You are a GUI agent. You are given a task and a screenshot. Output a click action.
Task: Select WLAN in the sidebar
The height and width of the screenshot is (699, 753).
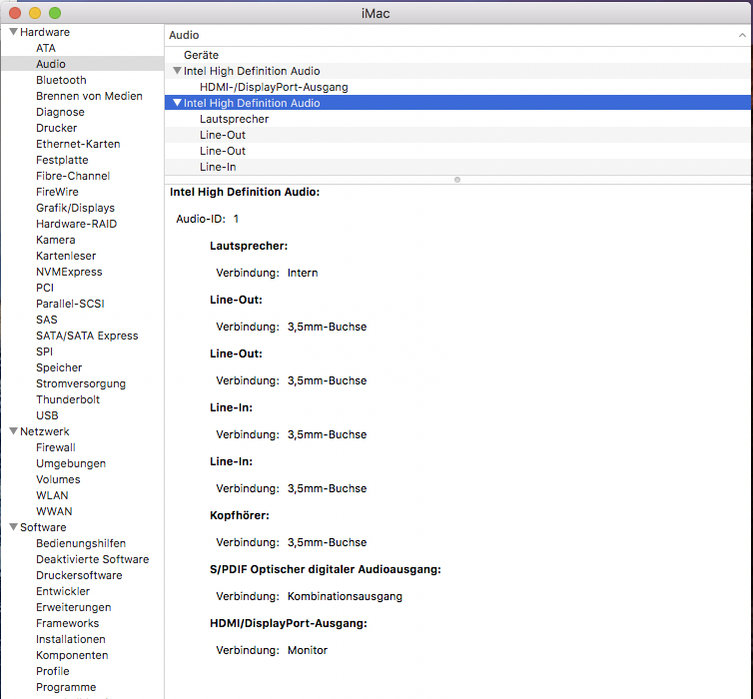pyautogui.click(x=52, y=495)
